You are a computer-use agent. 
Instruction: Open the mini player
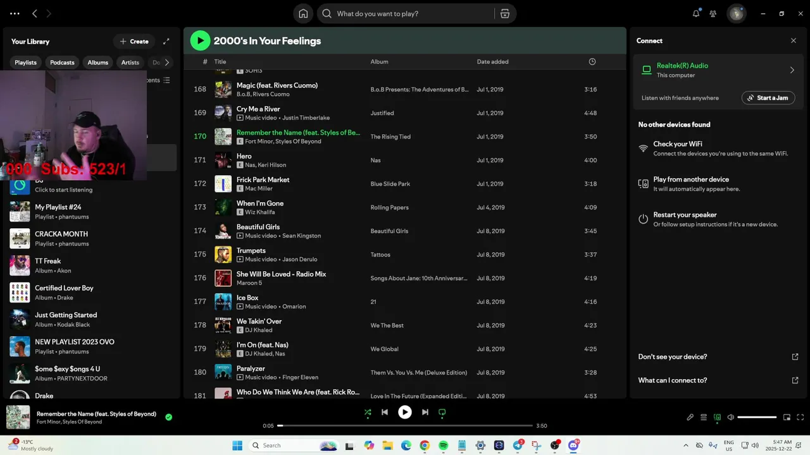[787, 417]
